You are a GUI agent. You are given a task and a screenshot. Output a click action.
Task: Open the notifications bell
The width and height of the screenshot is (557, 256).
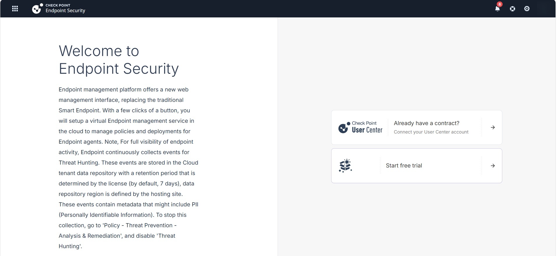pos(497,9)
